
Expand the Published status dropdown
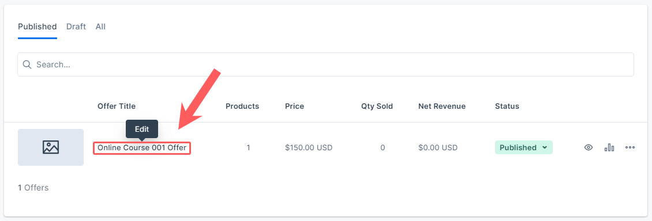pyautogui.click(x=523, y=147)
